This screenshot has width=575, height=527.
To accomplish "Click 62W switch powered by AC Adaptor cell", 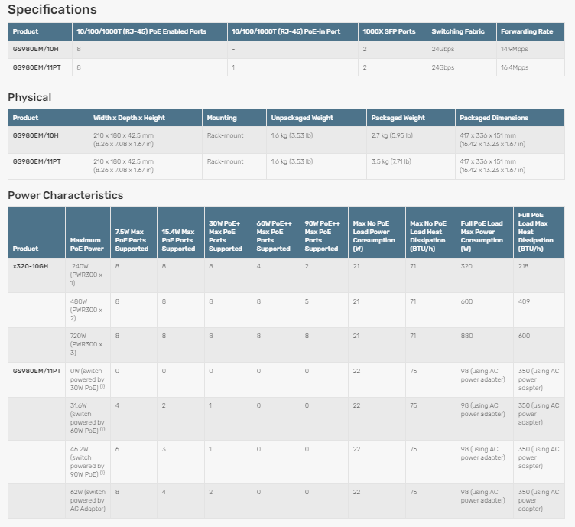I will click(x=88, y=501).
